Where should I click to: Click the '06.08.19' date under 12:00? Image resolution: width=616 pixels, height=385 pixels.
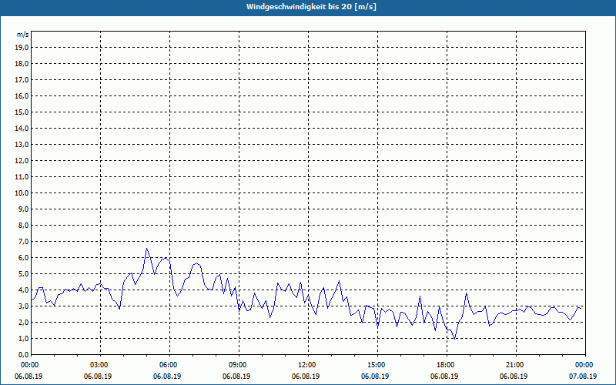(306, 377)
